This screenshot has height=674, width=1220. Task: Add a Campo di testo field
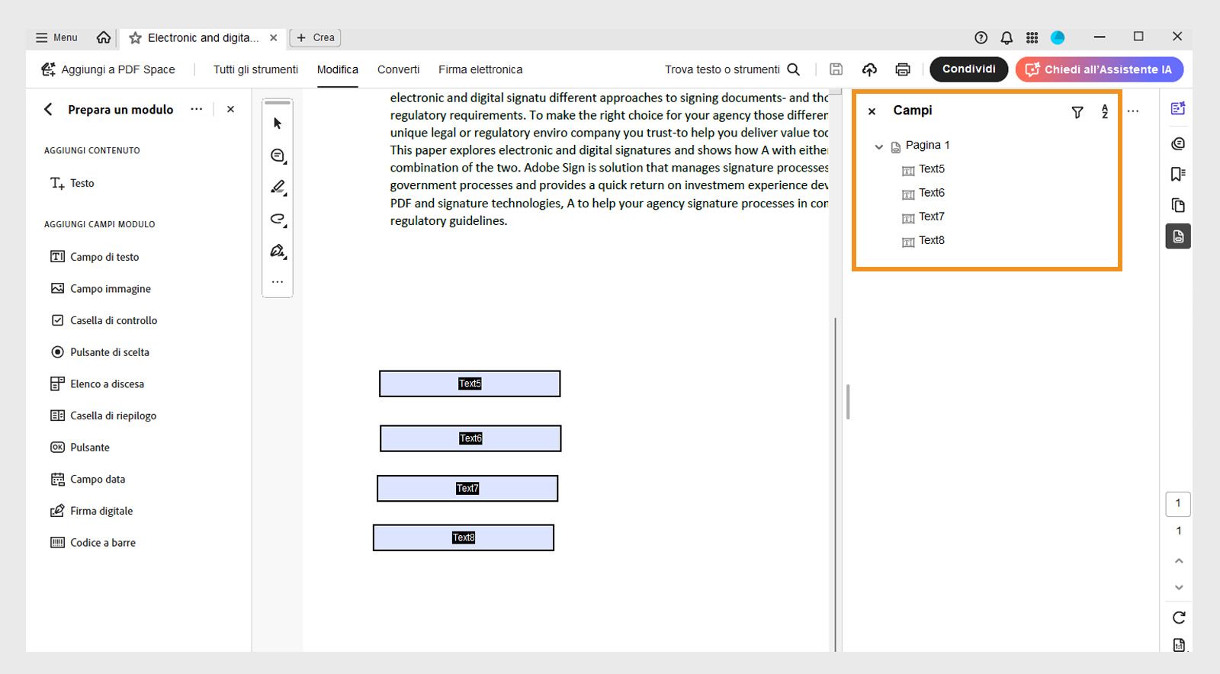coord(95,257)
